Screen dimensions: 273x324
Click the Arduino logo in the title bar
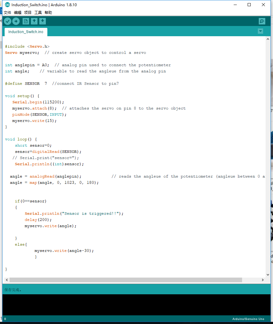point(7,5)
